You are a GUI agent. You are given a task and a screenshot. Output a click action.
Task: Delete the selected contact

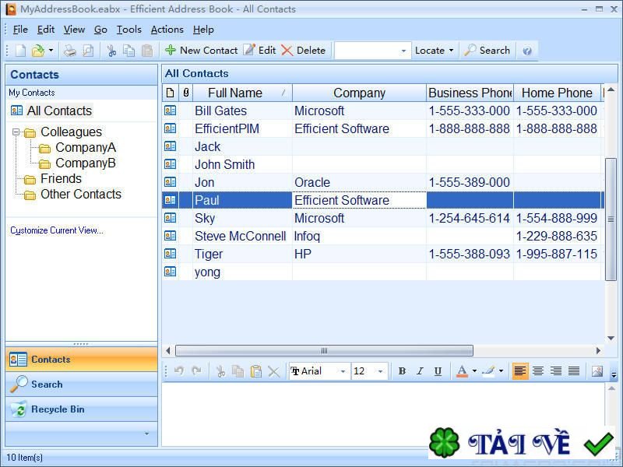pos(303,51)
